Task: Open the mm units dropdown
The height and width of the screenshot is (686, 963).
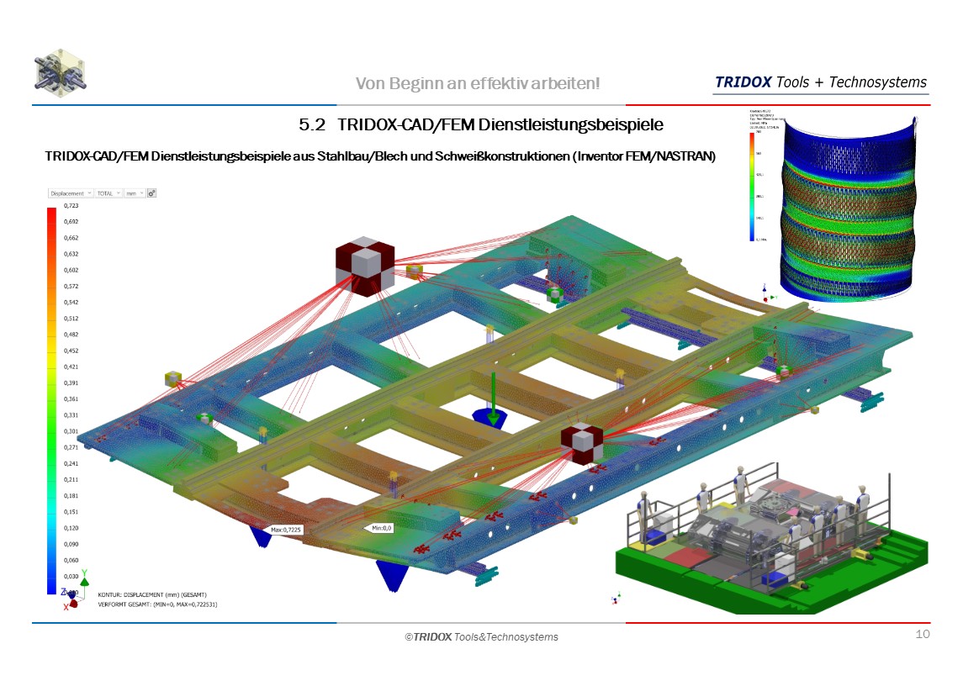Action: (135, 193)
